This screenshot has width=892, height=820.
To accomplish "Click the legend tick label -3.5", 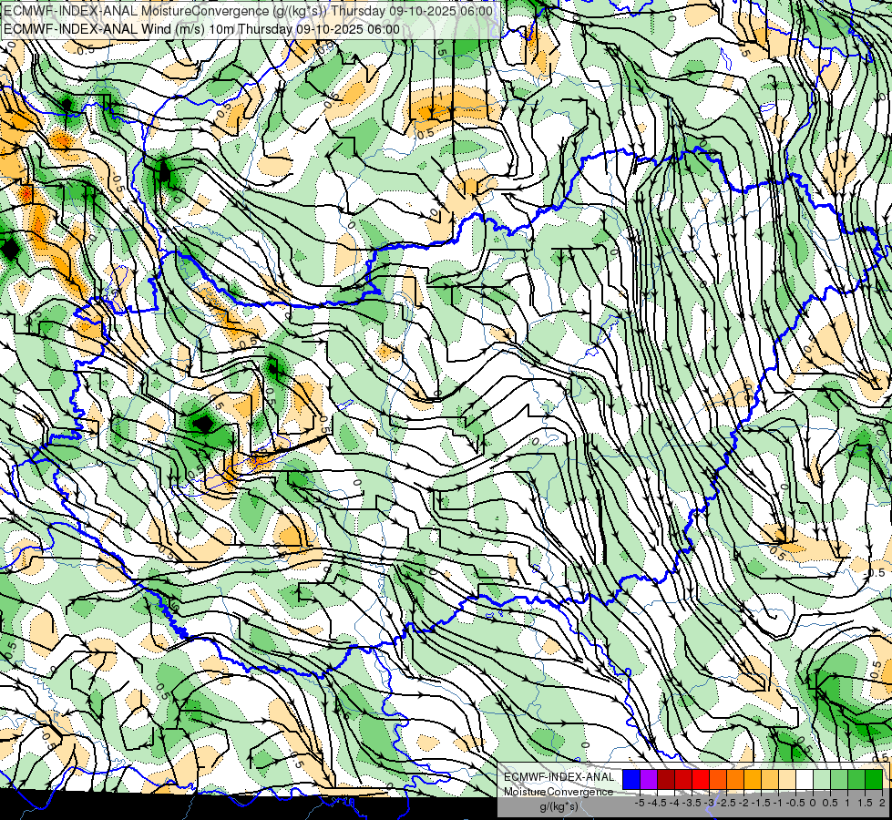I will 692,803.
